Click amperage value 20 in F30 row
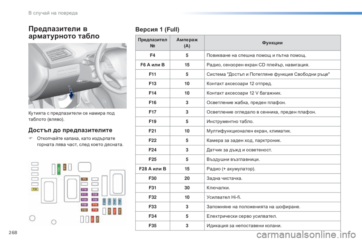This screenshot has width=362, height=241. pos(187,178)
